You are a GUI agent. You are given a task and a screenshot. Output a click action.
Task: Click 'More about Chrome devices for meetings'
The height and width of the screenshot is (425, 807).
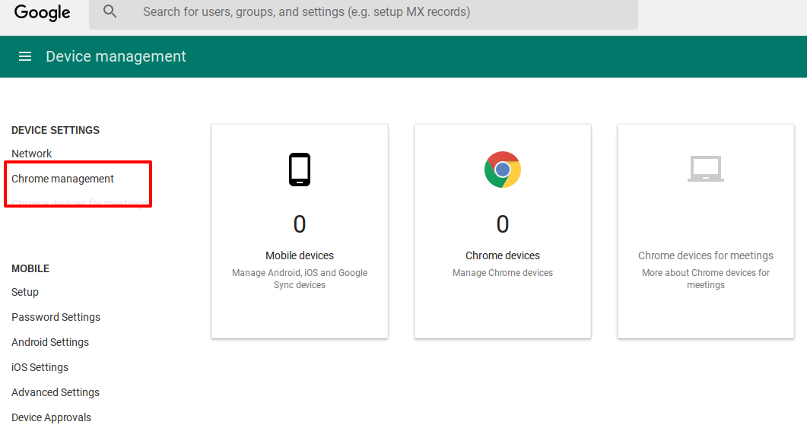tap(706, 279)
